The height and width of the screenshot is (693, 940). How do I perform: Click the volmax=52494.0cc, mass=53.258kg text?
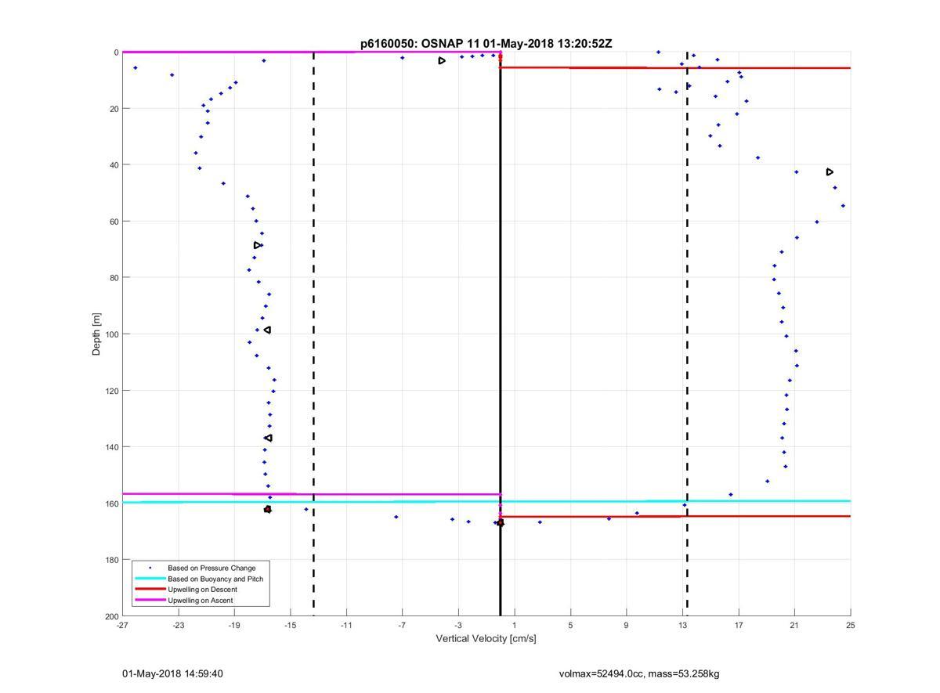[639, 673]
